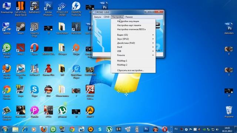The width and height of the screenshot is (237, 133).
Task: Select the teknohelper folder on desktop
Action: 62,28
